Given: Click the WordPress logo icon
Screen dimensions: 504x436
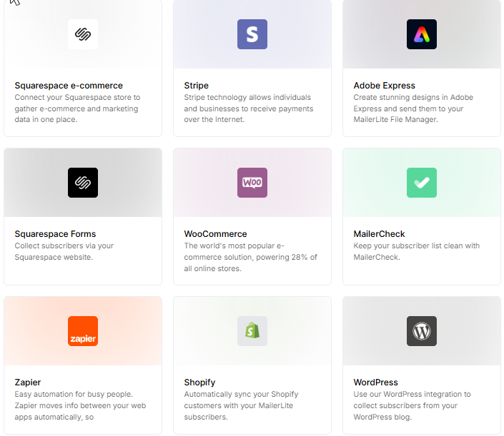Looking at the screenshot, I should point(421,331).
